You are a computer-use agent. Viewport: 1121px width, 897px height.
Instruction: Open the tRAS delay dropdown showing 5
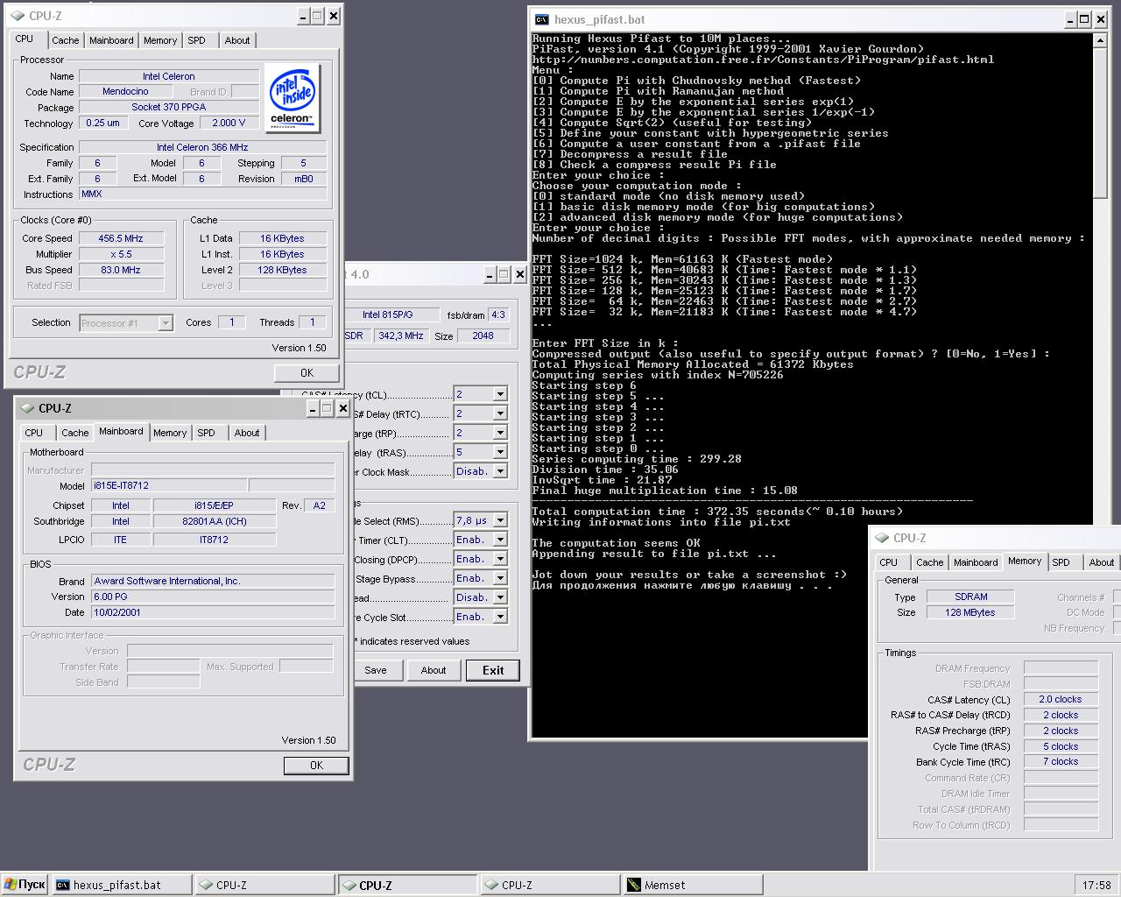point(500,452)
